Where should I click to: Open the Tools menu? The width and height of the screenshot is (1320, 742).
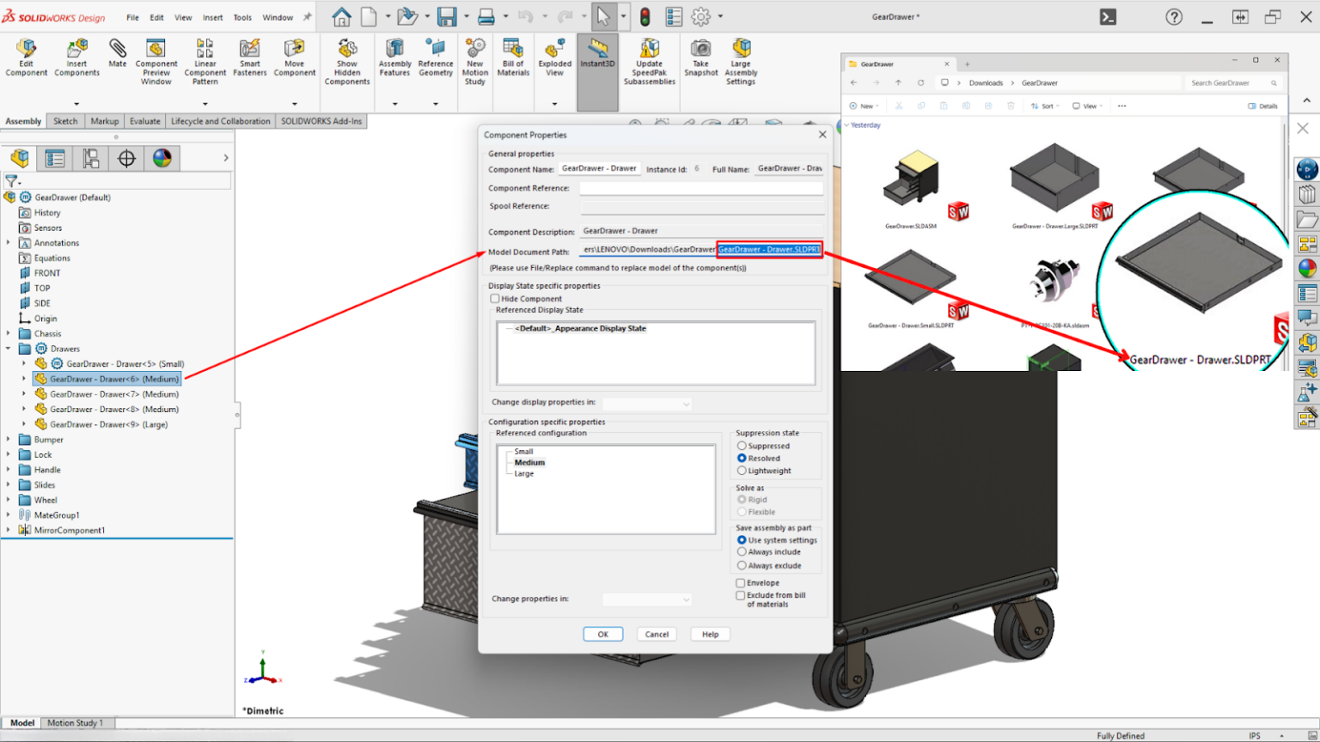[242, 17]
